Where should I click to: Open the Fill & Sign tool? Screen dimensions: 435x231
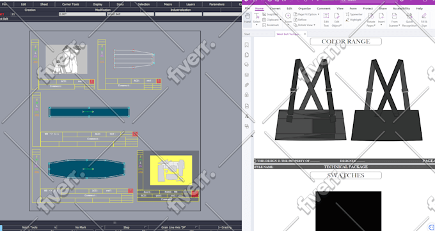pyautogui.click(x=424, y=19)
